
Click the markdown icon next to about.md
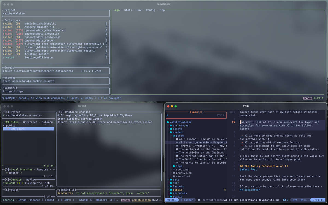click(174, 169)
